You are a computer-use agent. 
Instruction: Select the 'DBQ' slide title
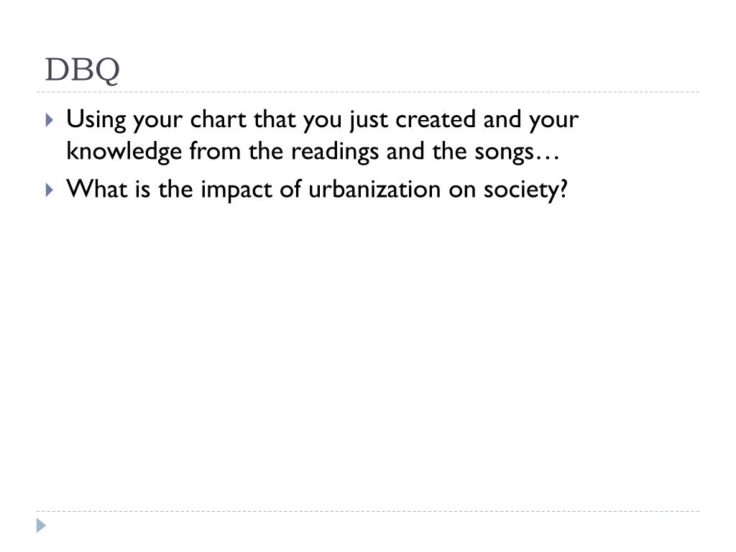82,70
